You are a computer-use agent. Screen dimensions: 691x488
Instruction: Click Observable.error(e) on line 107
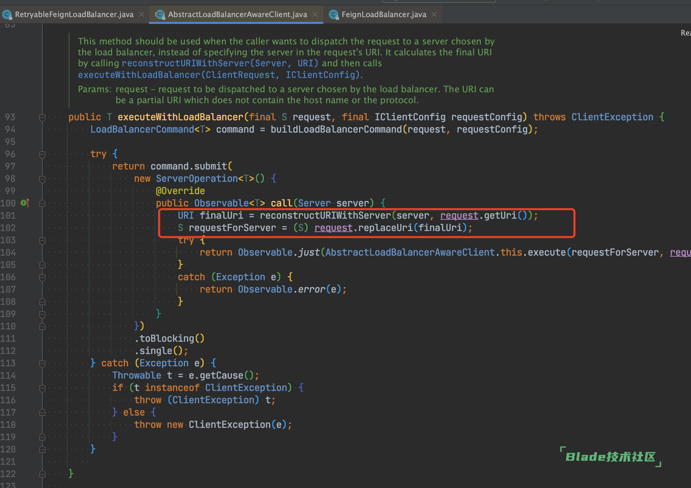(290, 289)
